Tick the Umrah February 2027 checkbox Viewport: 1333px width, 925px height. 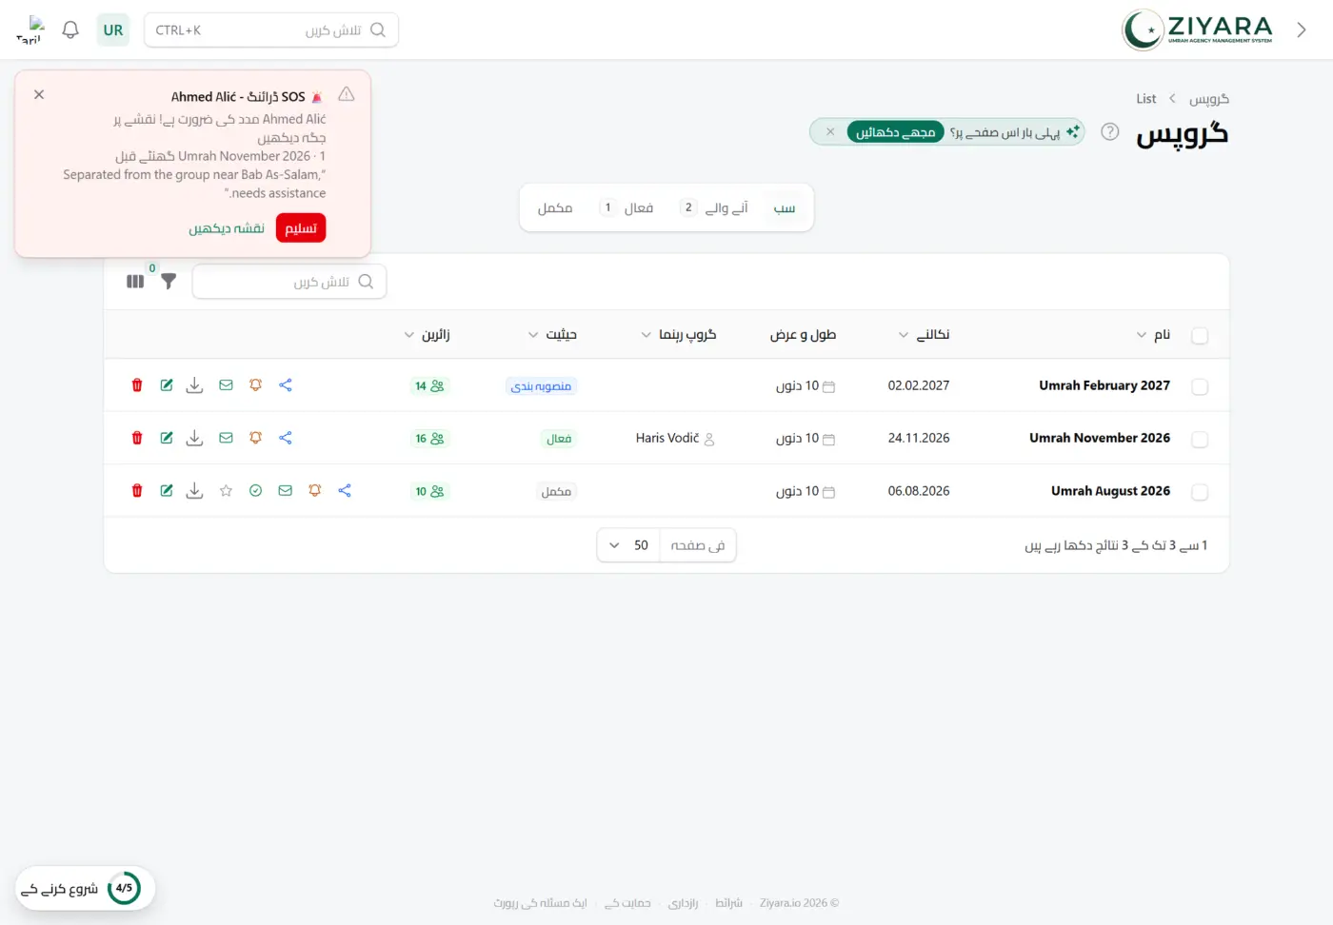coord(1200,386)
